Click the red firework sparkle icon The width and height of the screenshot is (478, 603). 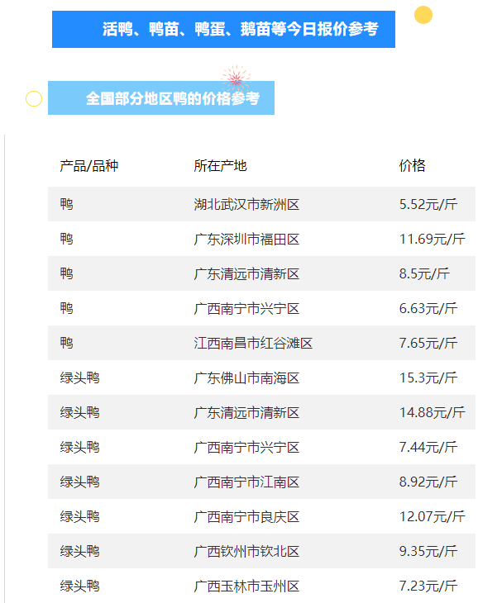236,78
